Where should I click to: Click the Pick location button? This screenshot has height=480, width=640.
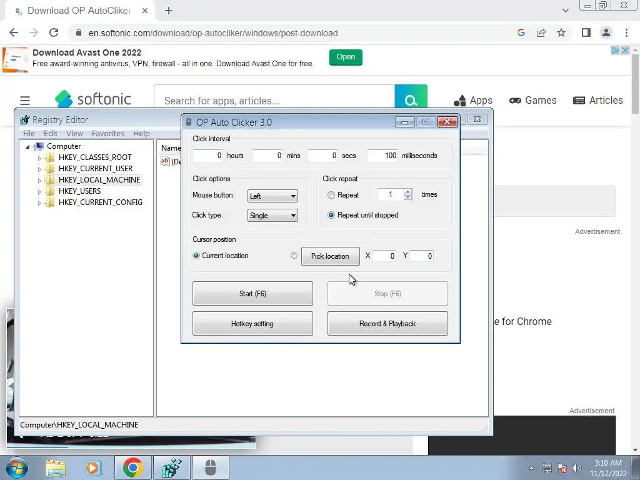(331, 256)
